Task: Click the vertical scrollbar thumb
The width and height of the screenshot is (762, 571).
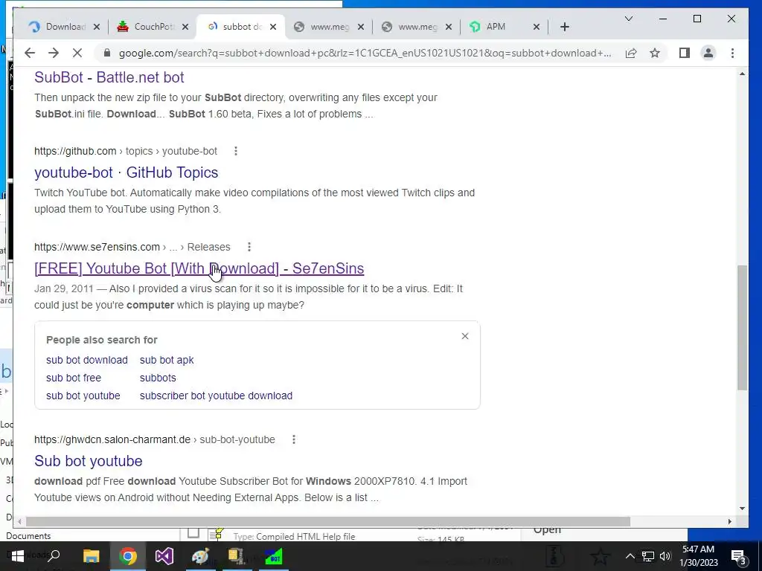Action: pos(742,327)
